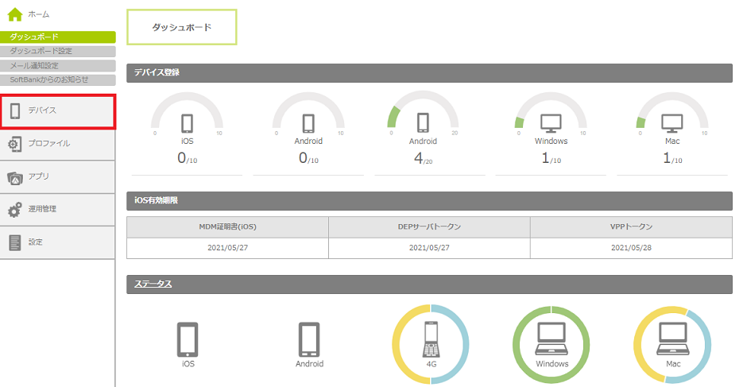This screenshot has height=387, width=743.
Task: Click the green Home house icon
Action: point(15,14)
